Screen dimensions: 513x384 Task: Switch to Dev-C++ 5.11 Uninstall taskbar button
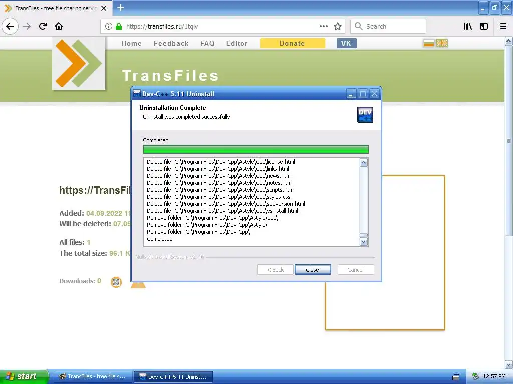point(173,376)
